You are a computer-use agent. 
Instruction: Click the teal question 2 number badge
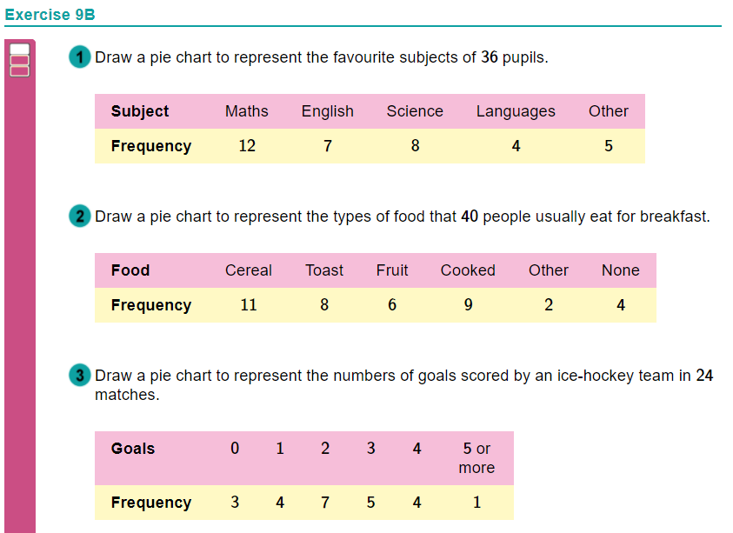point(80,216)
